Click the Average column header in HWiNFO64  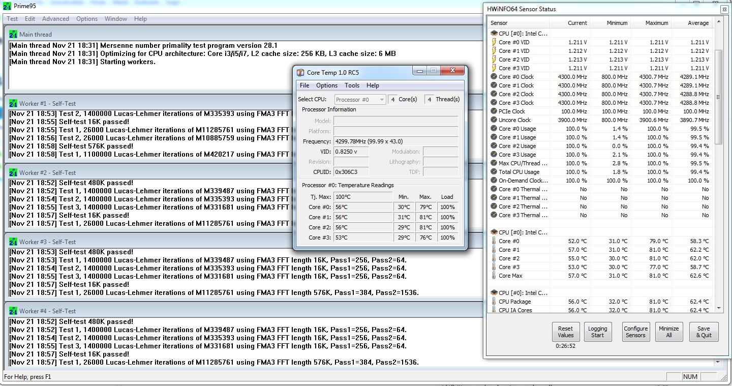click(x=691, y=23)
